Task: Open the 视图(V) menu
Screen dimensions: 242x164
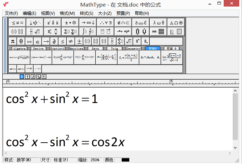Action: (48, 13)
